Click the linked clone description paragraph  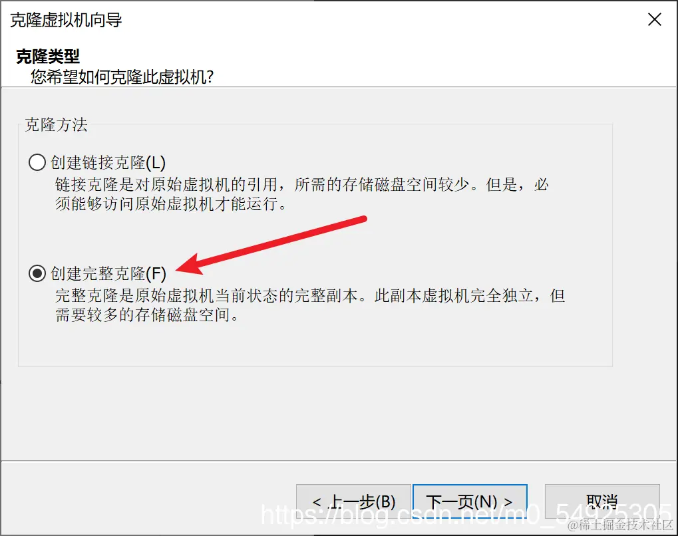(302, 194)
